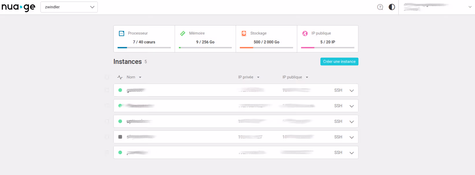475x175 pixels.
Task: Open the help question mark icon
Action: coord(380,7)
